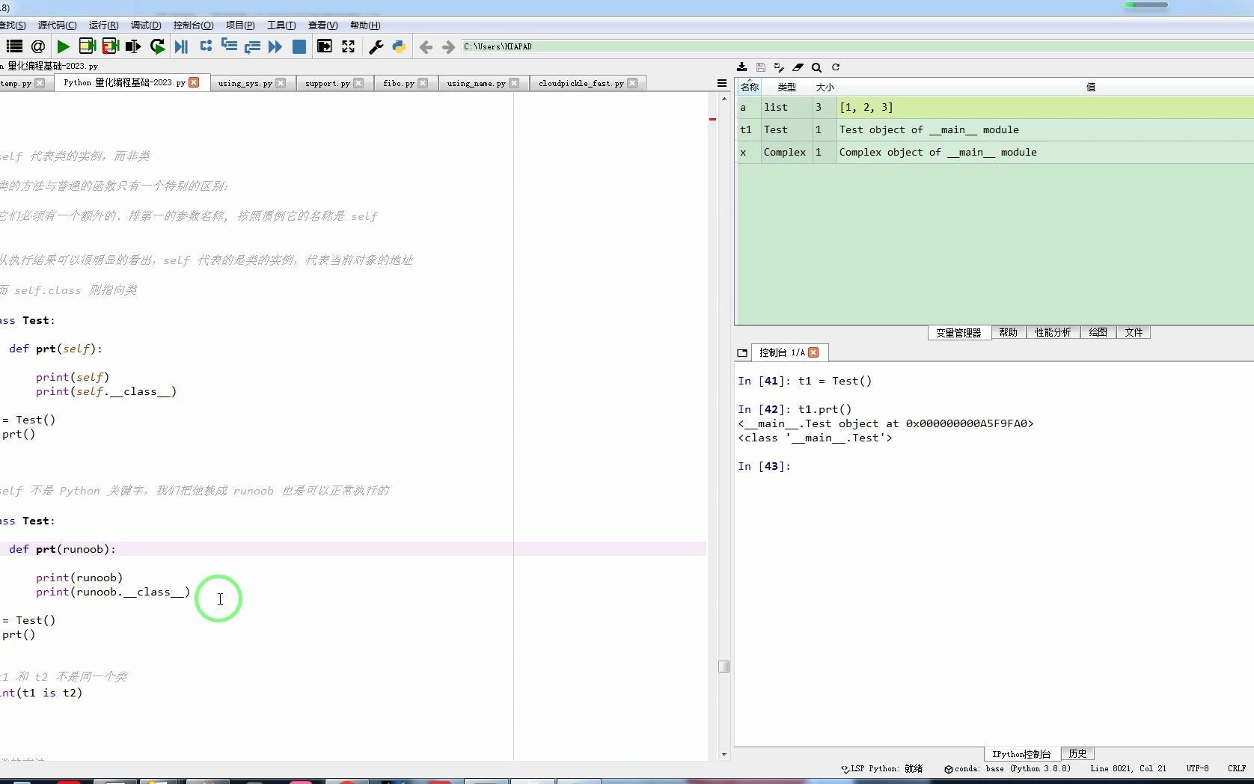
Task: Close support.py tab
Action: coord(358,83)
